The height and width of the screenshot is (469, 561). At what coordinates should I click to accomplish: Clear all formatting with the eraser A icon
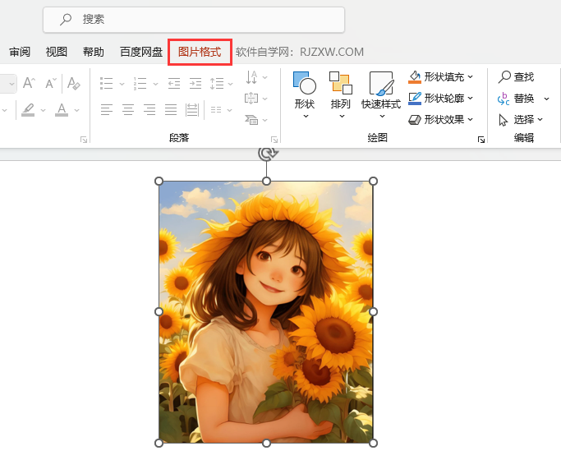[x=73, y=83]
